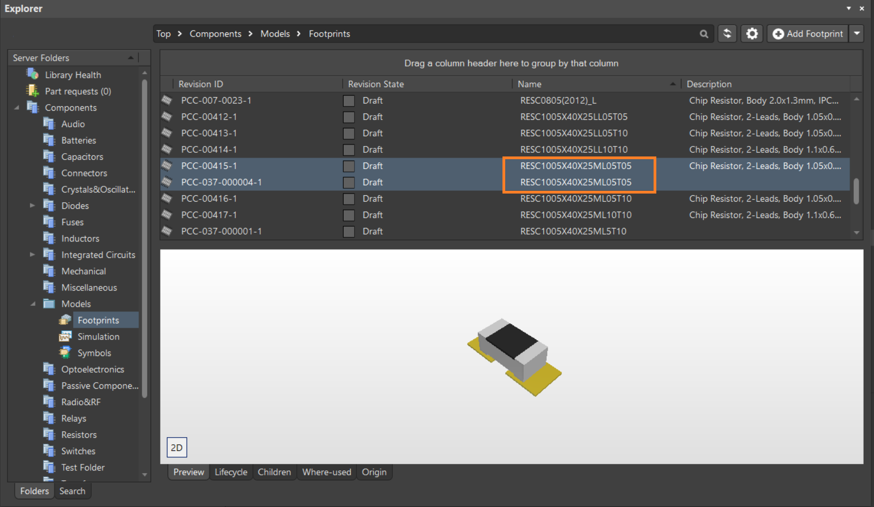Expand the Integrated Circuits tree node
Viewport: 874px width, 507px height.
tap(32, 255)
